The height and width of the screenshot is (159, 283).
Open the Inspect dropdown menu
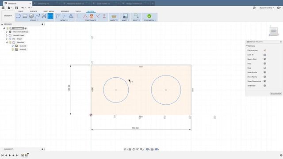[114, 20]
